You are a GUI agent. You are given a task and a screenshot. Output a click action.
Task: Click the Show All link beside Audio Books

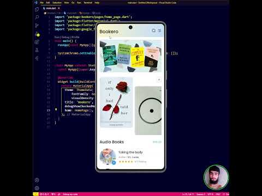coord(157,142)
